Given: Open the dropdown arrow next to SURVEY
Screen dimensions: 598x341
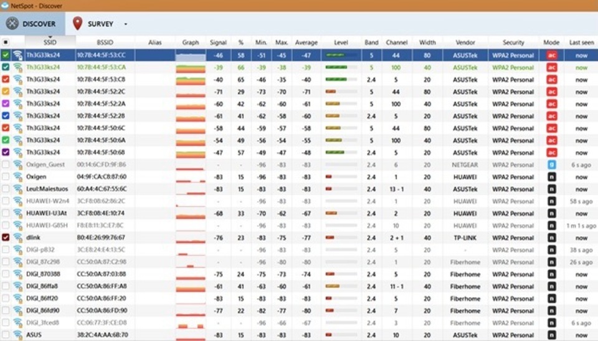Looking at the screenshot, I should point(125,24).
